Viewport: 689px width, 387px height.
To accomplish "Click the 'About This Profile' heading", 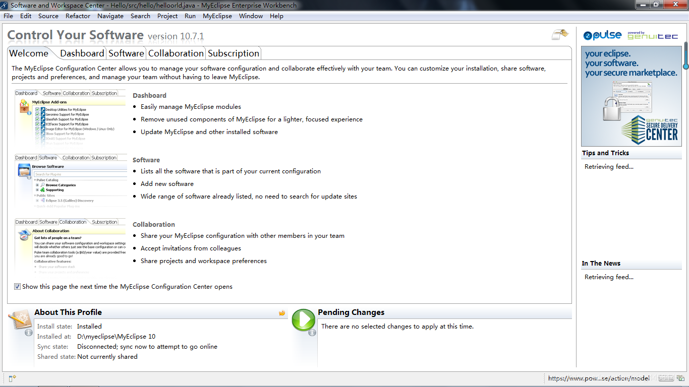I will [x=68, y=312].
